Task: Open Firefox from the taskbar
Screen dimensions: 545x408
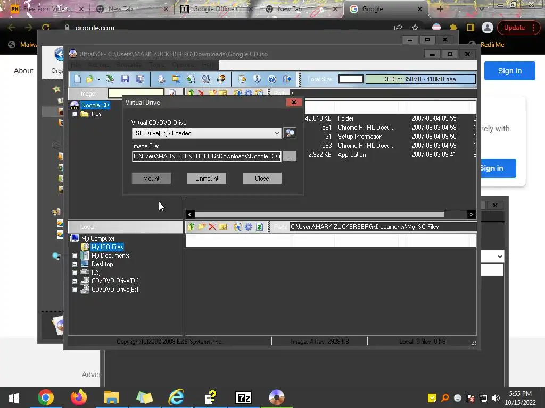Action: 79,397
